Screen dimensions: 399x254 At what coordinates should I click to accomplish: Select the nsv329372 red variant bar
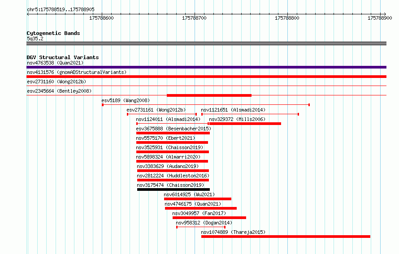(245, 124)
